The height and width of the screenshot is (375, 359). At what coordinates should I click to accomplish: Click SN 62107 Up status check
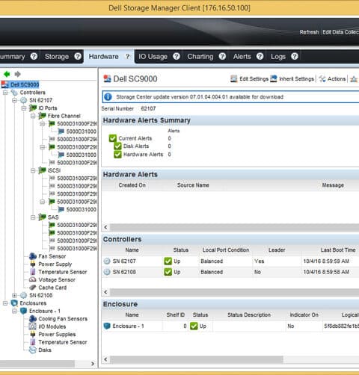click(168, 261)
